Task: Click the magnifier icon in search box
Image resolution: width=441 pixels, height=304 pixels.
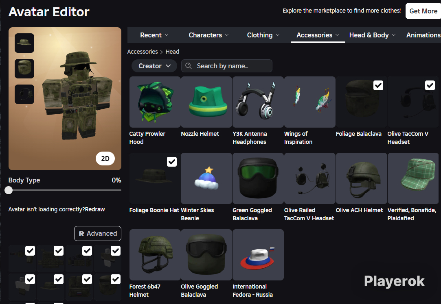Action: pos(189,66)
